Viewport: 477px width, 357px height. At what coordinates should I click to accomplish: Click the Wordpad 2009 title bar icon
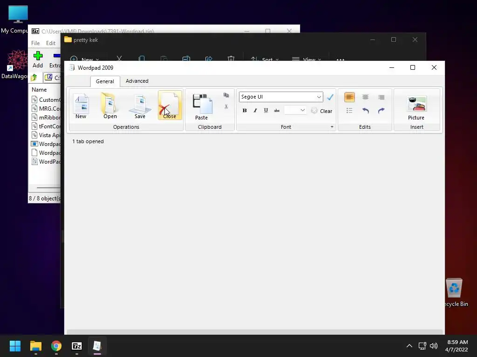[x=72, y=68]
